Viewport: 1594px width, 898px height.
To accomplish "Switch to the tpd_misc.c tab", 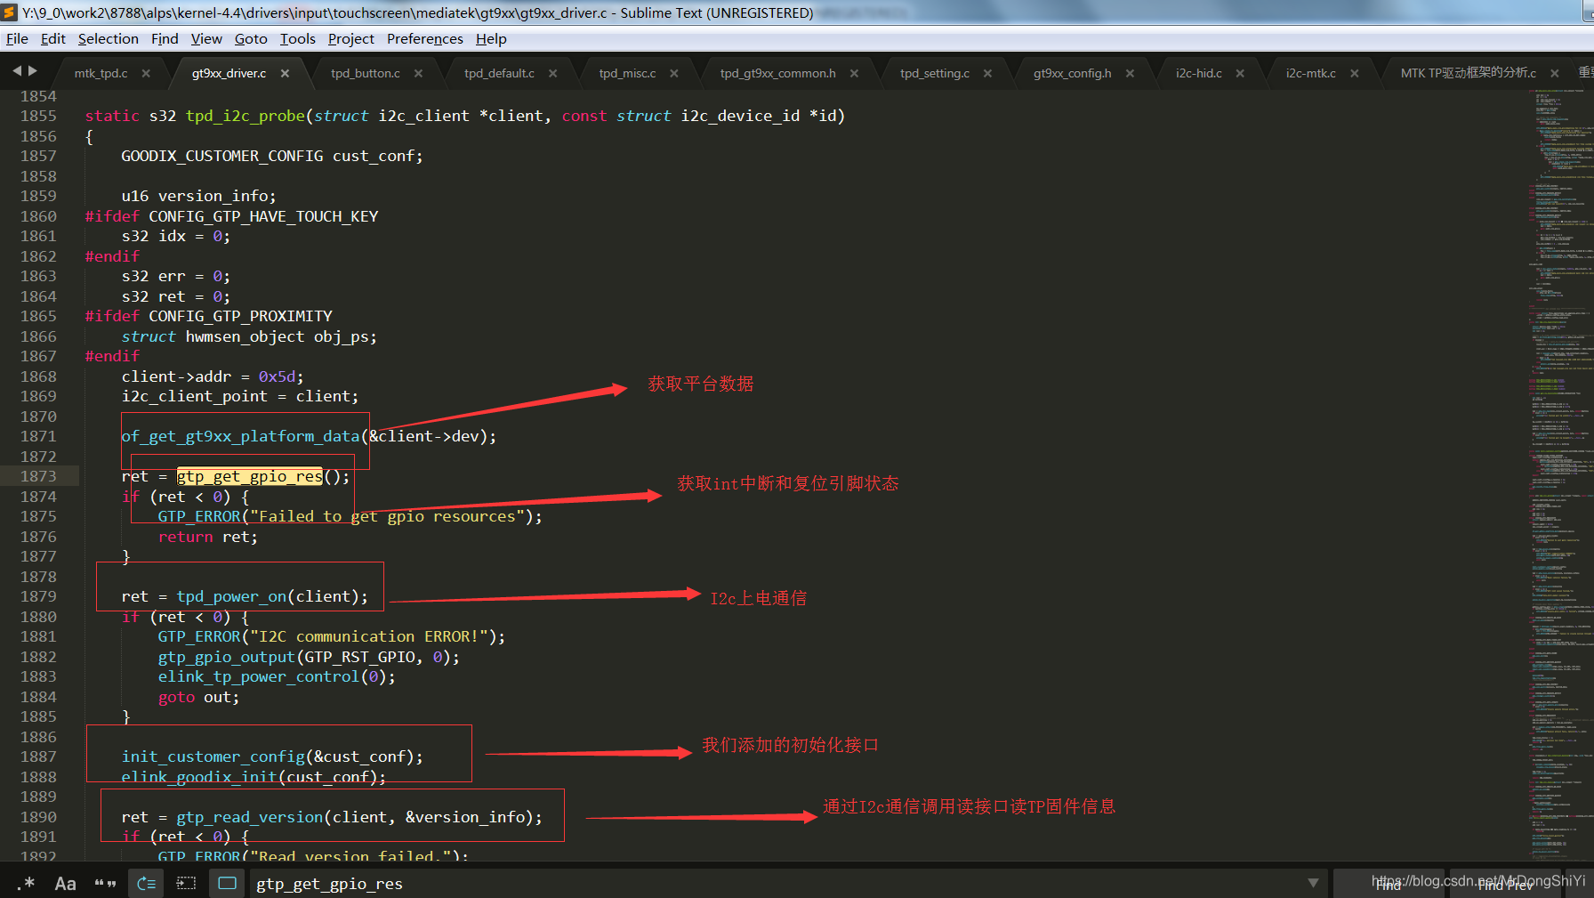I will 627,73.
